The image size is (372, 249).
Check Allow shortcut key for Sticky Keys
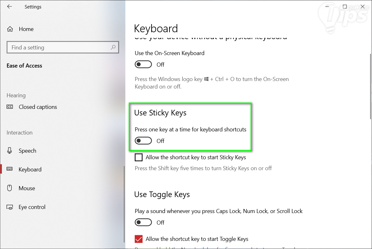[x=139, y=157]
